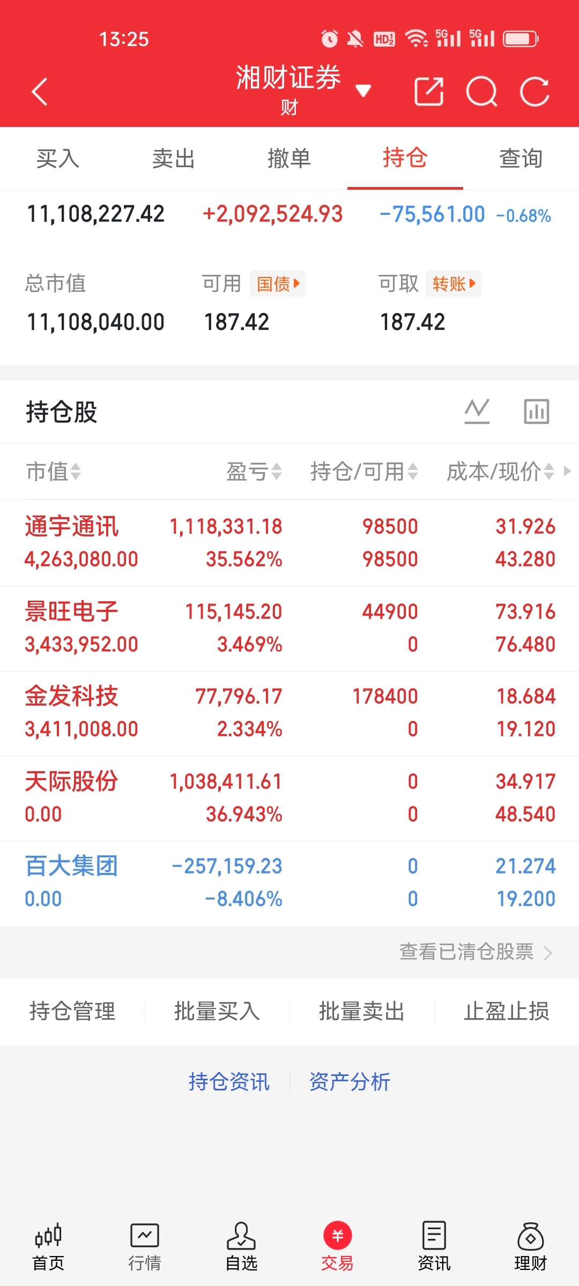Expand 查看已清仓股票 chevron

pos(547,953)
